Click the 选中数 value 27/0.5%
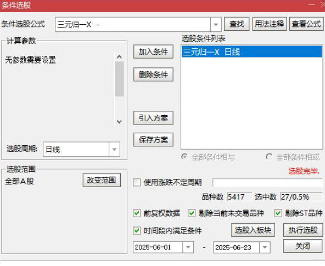325x266 pixels. 301,197
